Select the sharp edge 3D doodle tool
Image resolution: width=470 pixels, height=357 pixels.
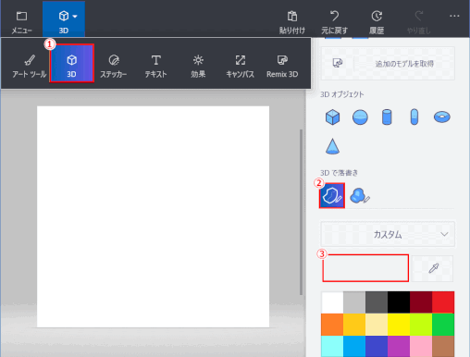[332, 196]
